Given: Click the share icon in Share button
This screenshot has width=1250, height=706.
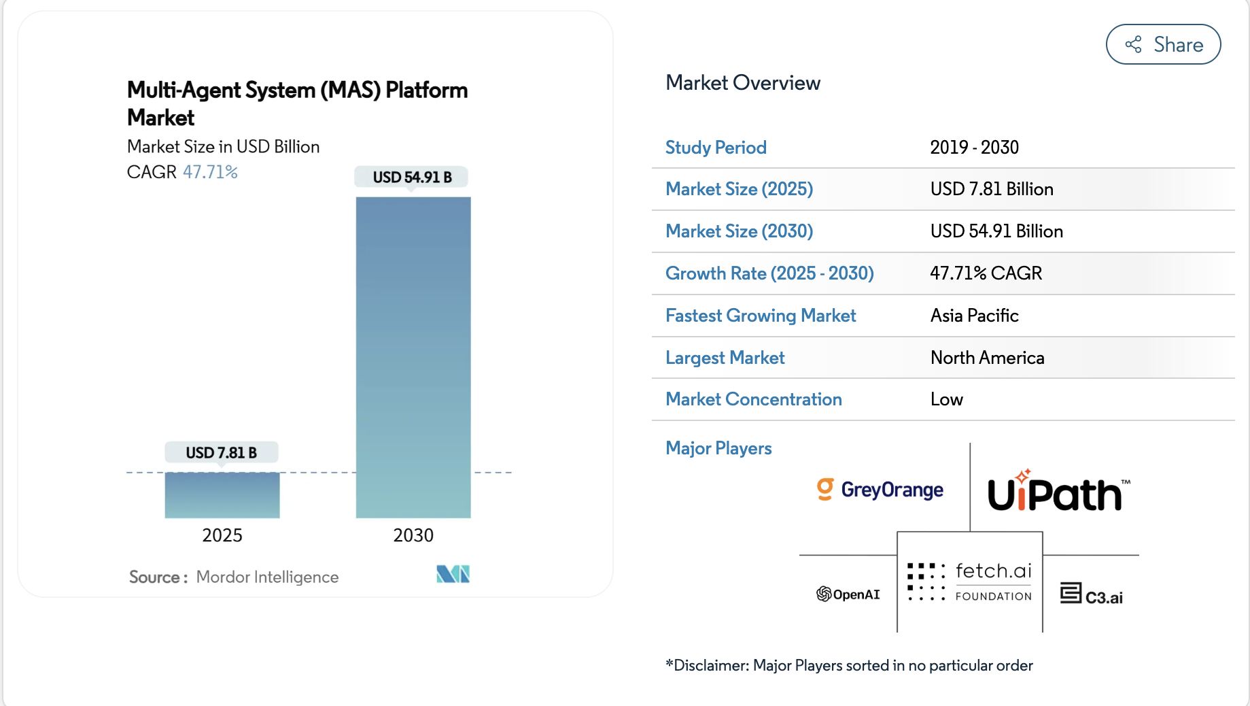Looking at the screenshot, I should point(1133,45).
